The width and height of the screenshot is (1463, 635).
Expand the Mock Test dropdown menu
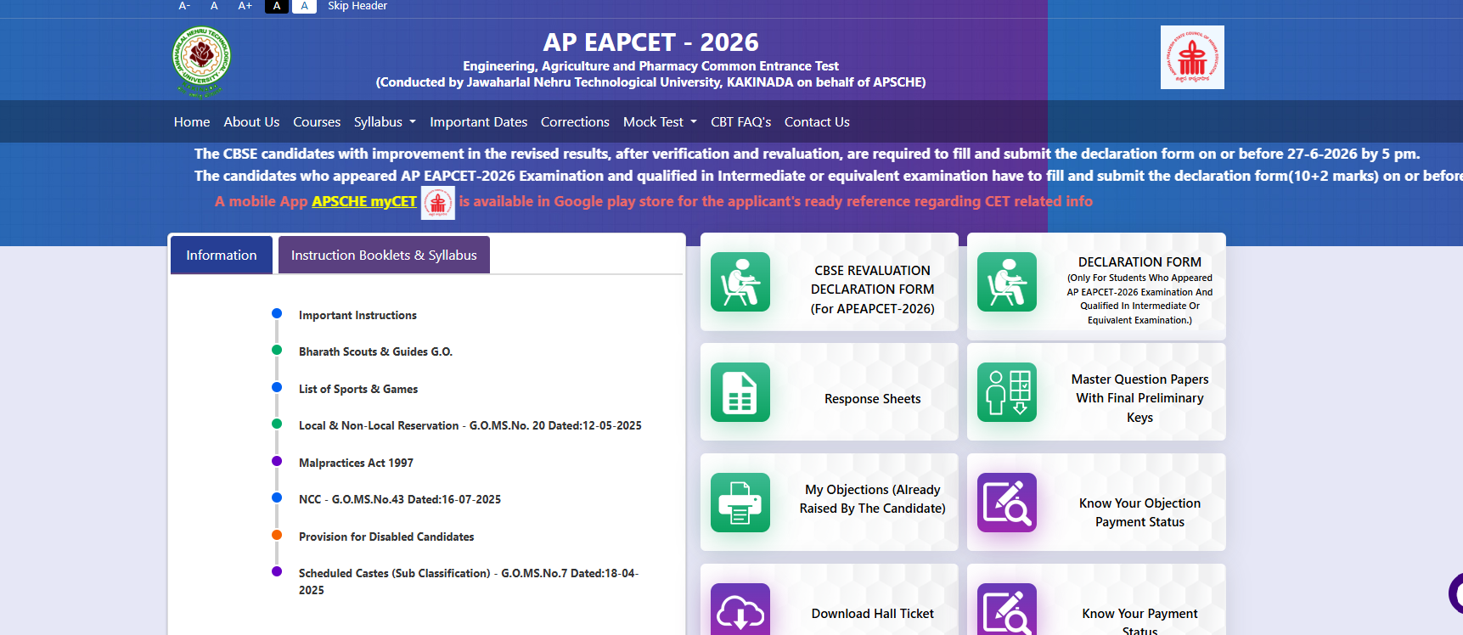click(660, 121)
